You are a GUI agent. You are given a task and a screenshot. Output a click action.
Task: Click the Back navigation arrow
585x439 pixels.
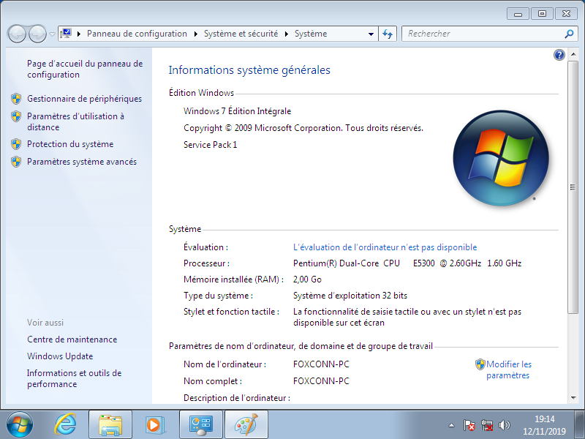[x=17, y=34]
